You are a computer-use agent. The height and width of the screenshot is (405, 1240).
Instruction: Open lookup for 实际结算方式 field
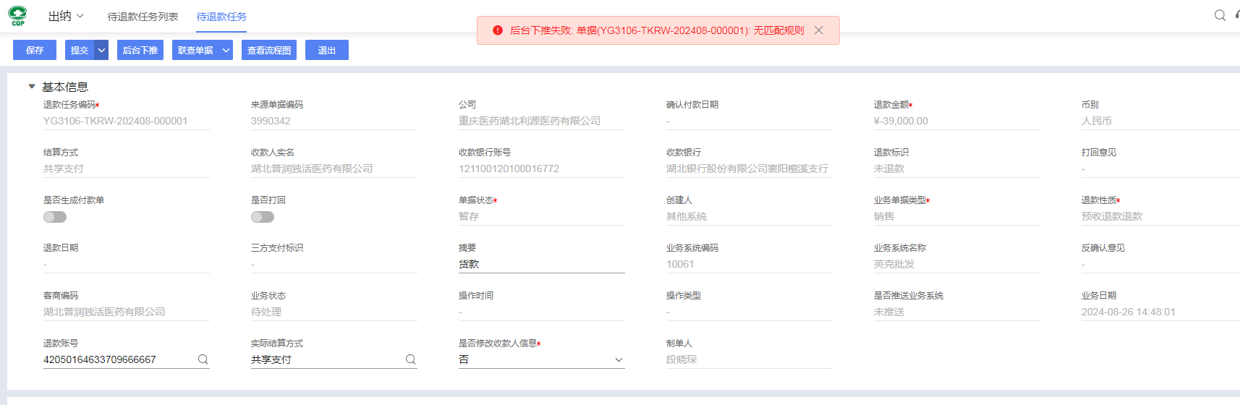point(410,359)
